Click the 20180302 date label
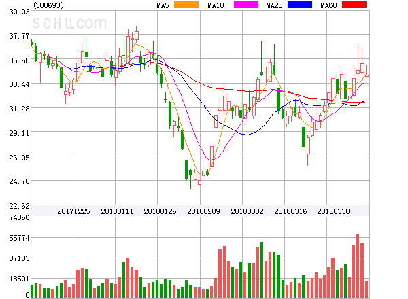This screenshot has height=299, width=408. [x=247, y=211]
